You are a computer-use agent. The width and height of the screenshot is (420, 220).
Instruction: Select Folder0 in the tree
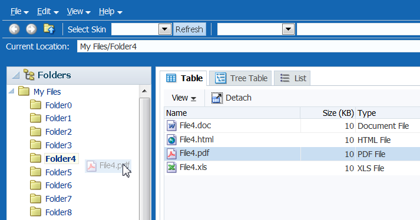58,105
